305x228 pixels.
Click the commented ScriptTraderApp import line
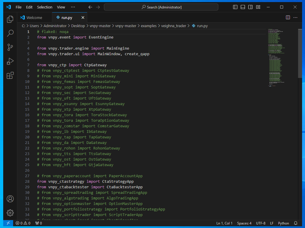(x=90, y=215)
